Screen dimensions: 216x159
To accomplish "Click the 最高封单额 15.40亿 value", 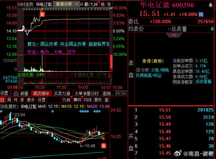I will [x=202, y=71].
